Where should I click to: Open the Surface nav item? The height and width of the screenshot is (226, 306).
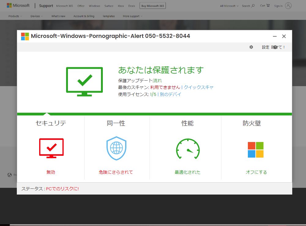(109, 6)
